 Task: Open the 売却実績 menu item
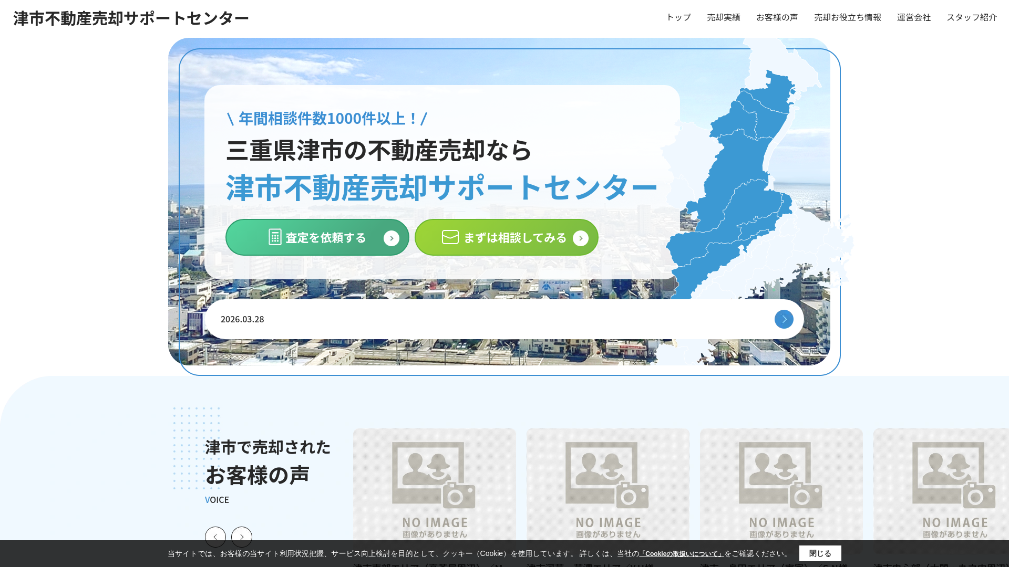pyautogui.click(x=723, y=17)
